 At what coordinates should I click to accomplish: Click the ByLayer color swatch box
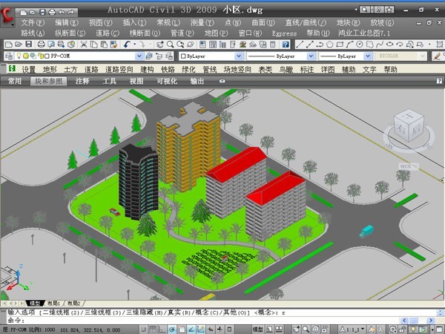[183, 56]
